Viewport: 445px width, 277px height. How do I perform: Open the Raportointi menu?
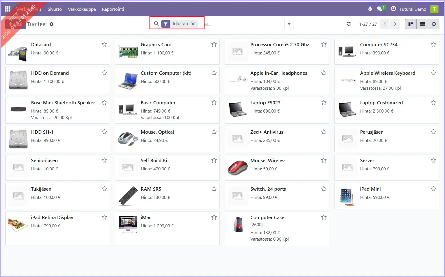tap(113, 9)
